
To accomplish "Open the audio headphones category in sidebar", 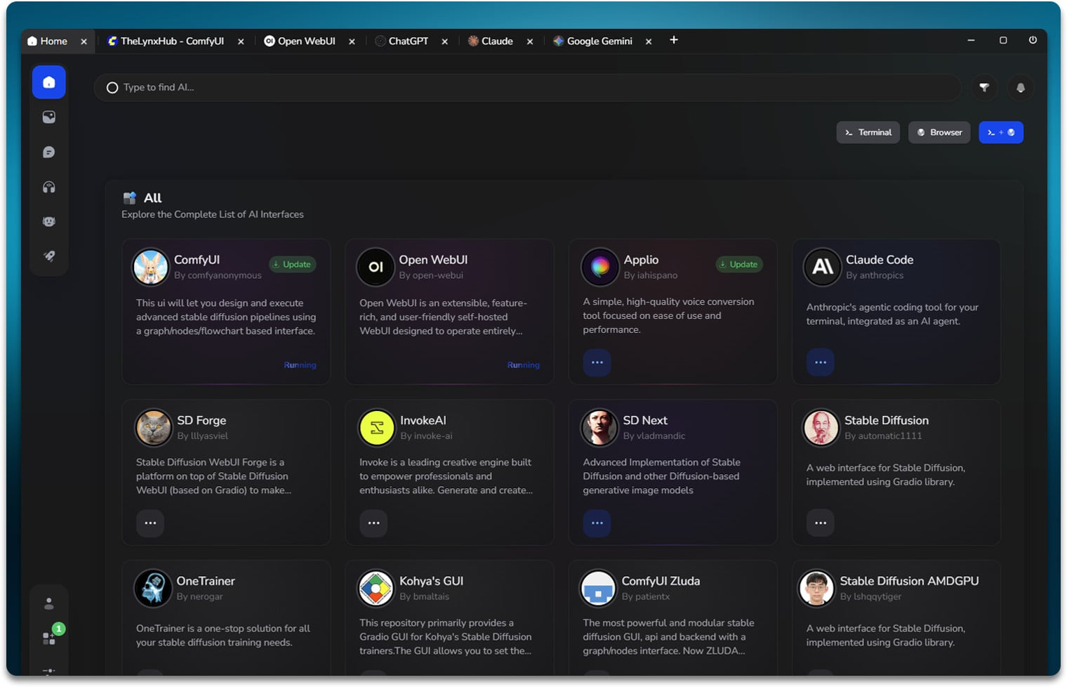I will coord(48,187).
